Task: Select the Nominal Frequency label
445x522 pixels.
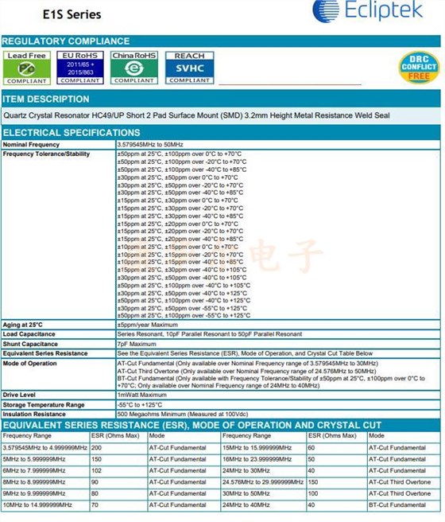Action: [31, 145]
